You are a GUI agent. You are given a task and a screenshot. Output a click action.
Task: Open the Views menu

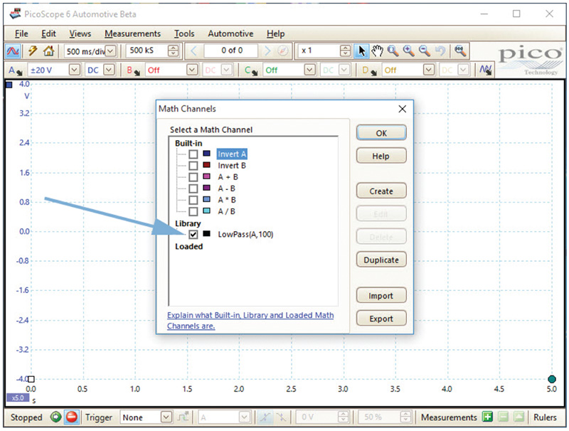coord(80,33)
